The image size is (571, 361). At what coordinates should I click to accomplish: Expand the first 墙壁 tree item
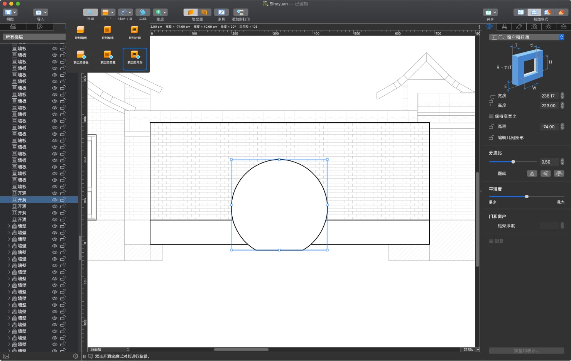point(9,226)
